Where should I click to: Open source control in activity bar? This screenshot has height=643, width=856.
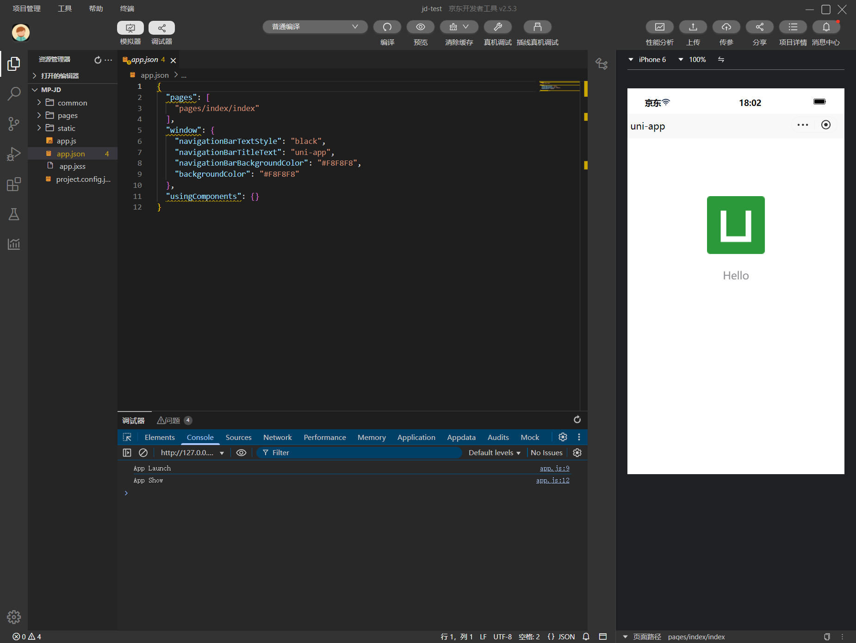(x=14, y=124)
